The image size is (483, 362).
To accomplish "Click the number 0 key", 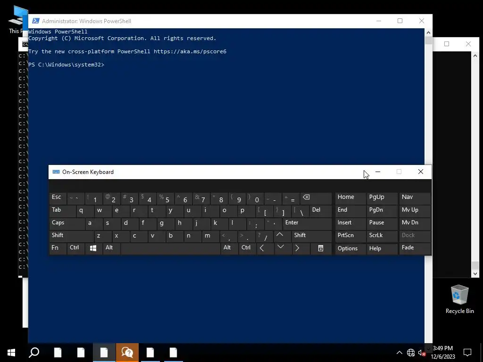I will (x=255, y=198).
